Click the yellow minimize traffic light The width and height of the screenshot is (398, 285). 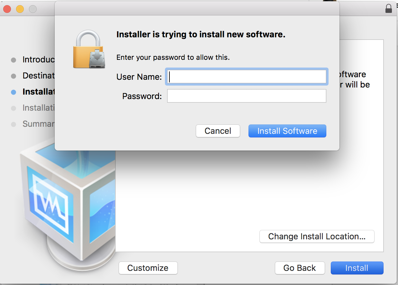(x=20, y=9)
